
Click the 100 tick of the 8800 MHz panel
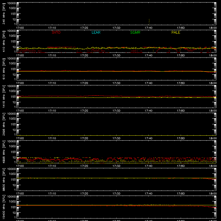(13, 179)
